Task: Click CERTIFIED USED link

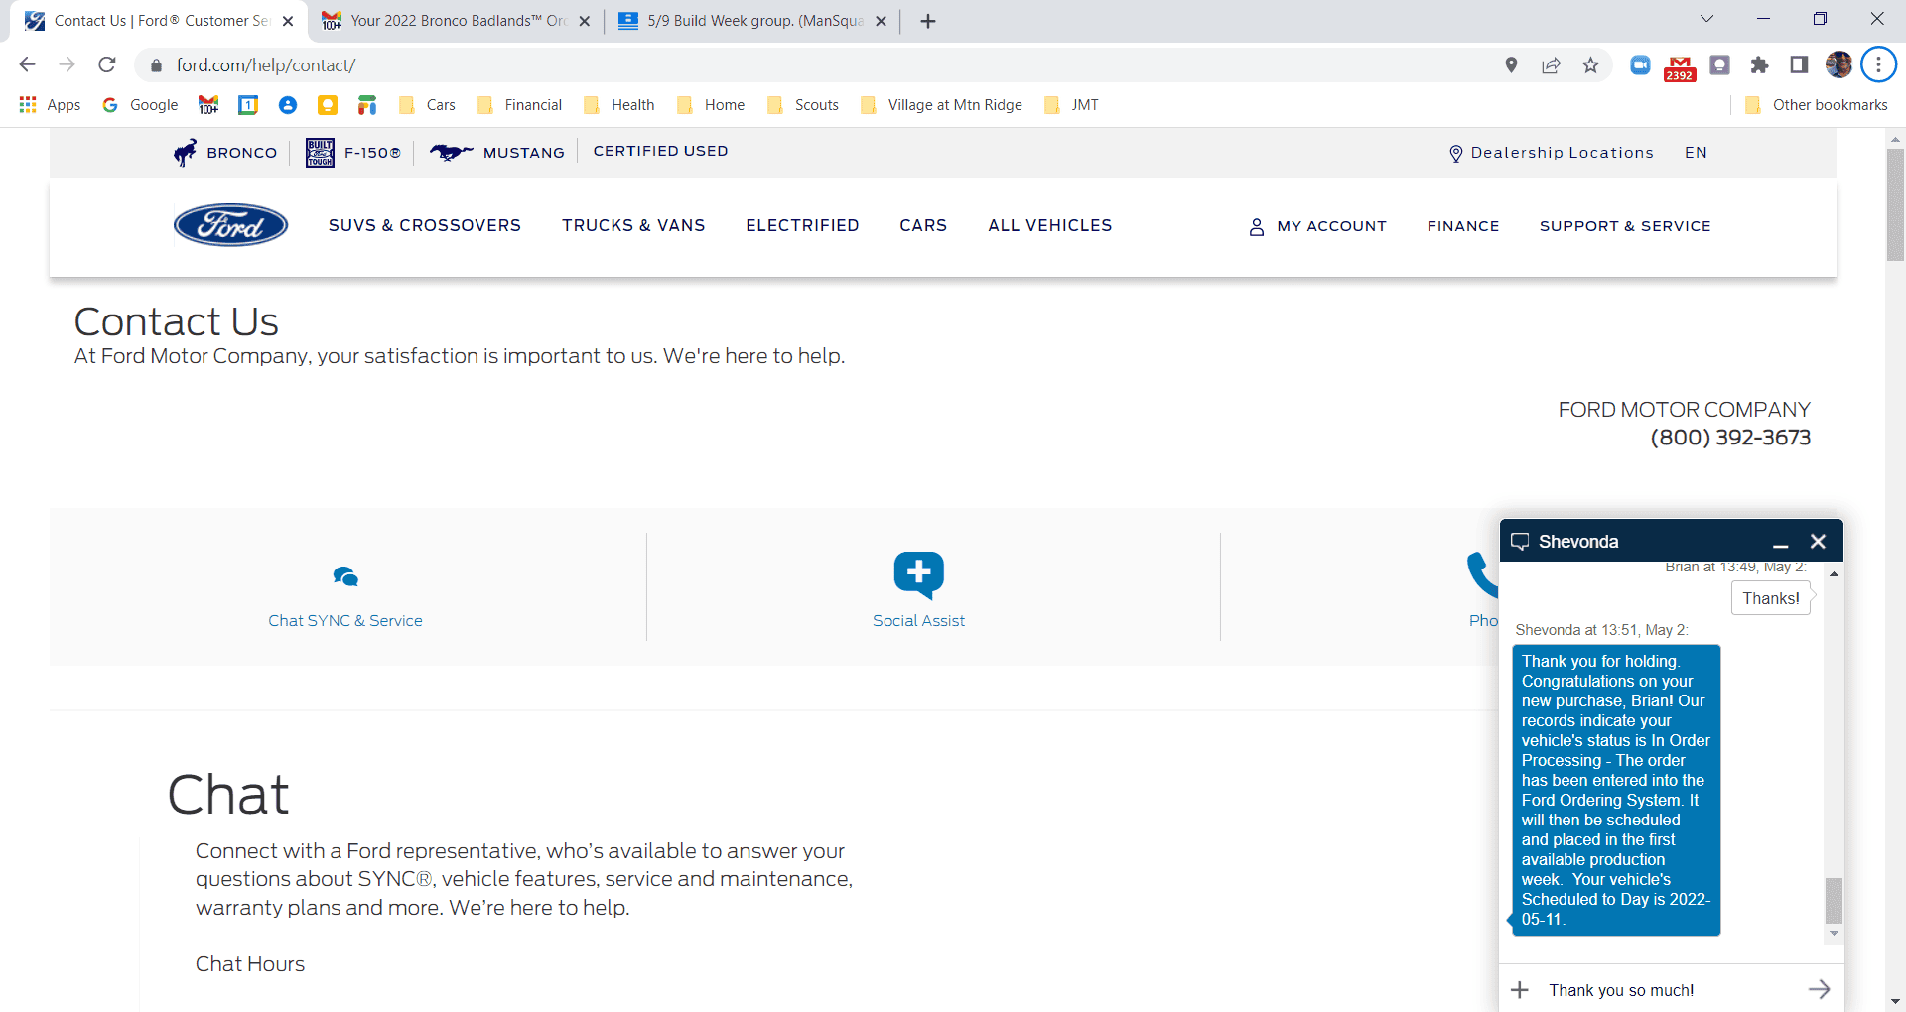Action: 660,151
